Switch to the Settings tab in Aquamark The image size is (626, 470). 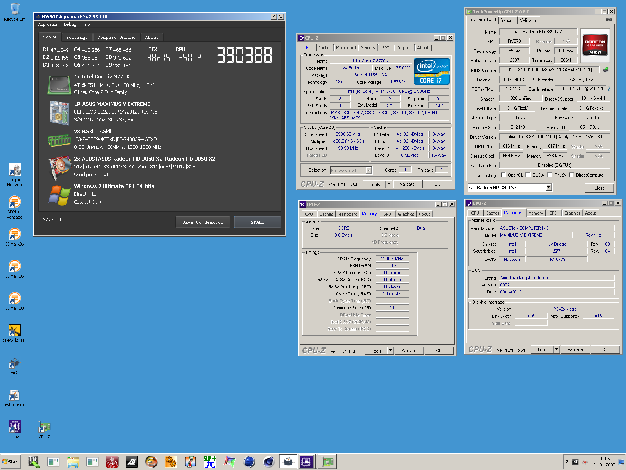77,37
